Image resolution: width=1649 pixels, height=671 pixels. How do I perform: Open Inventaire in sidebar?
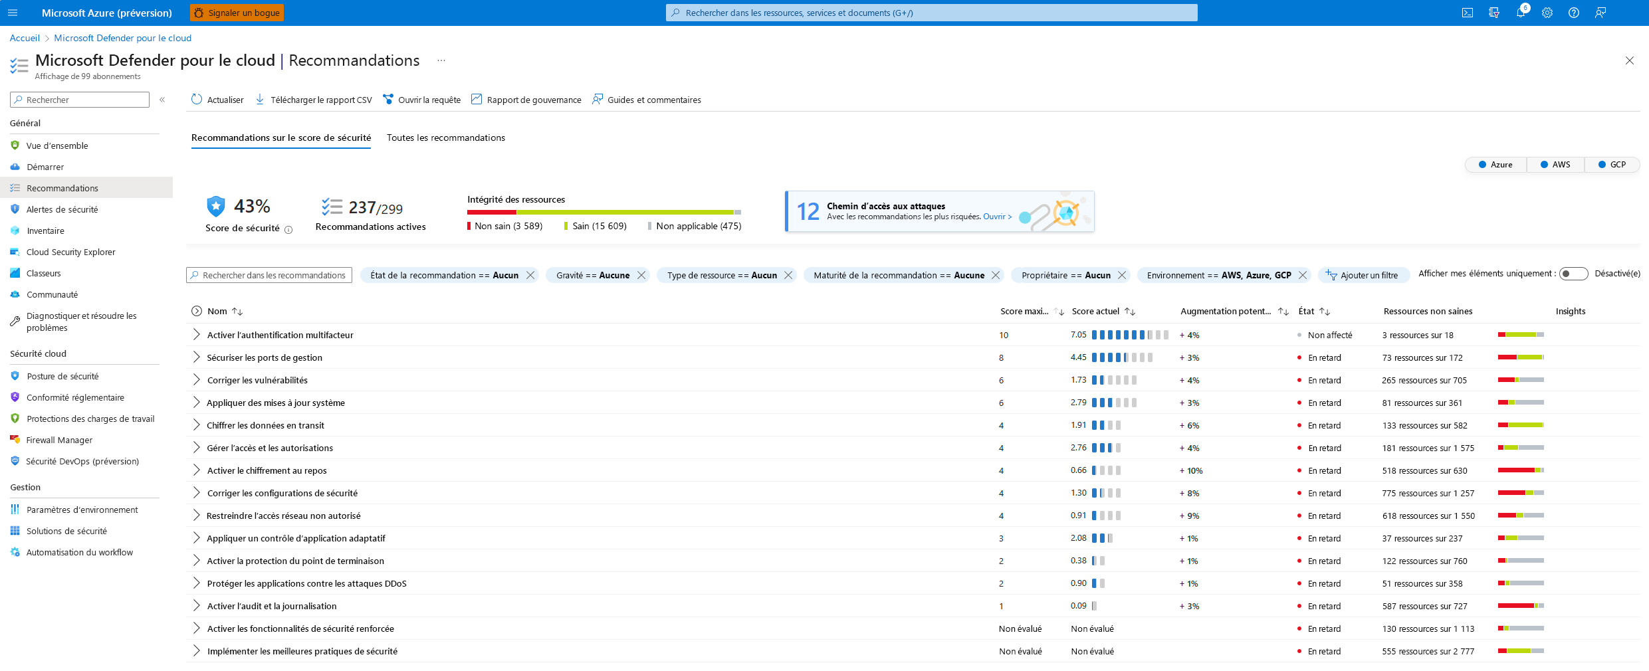(x=45, y=231)
